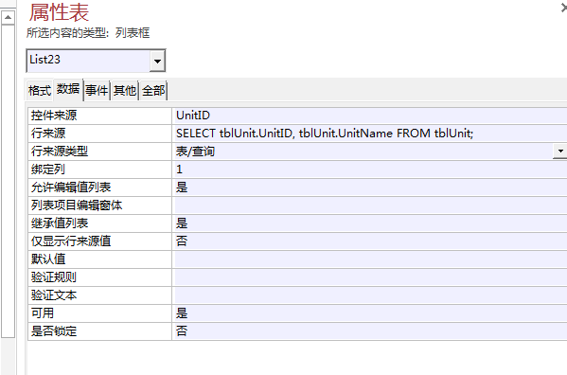Select the 数据 tab

(x=68, y=89)
